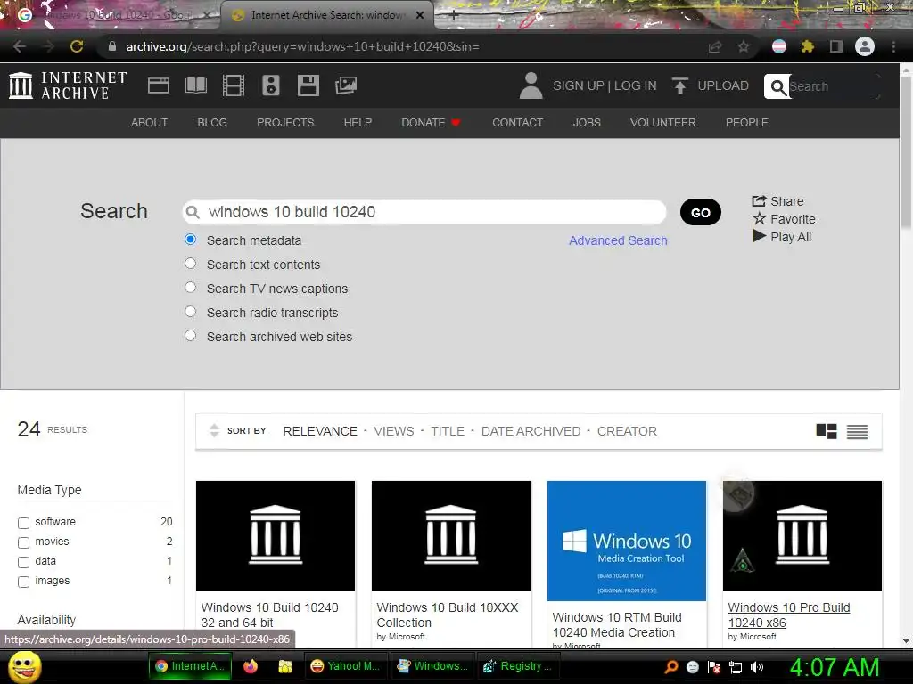Screen dimensions: 913x684
Task: Toggle the sort direction arrows beside Sort By
Action: (x=214, y=430)
